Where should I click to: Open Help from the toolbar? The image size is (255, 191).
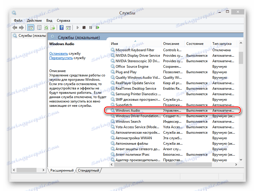(61, 27)
